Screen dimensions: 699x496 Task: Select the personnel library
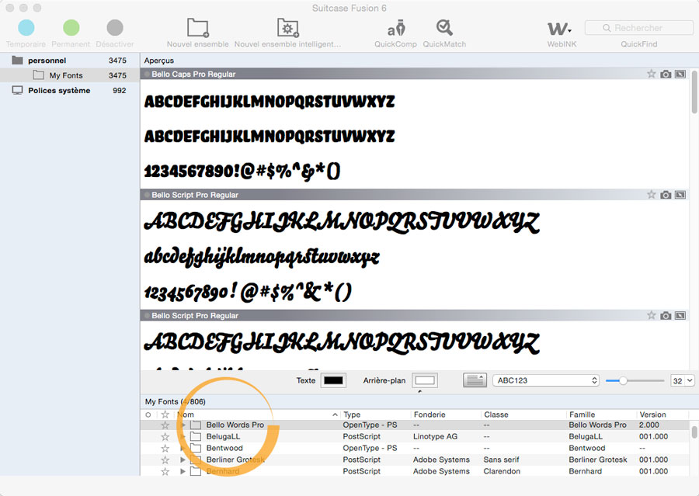pyautogui.click(x=70, y=61)
